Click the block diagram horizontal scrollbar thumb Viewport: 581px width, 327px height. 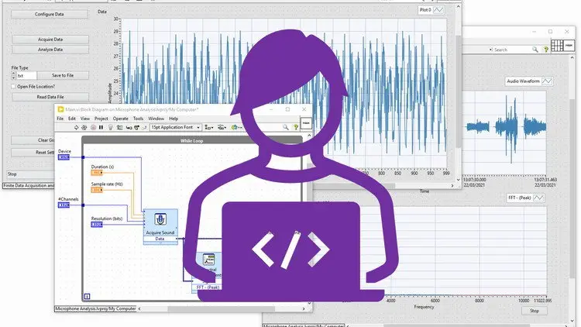(222, 308)
